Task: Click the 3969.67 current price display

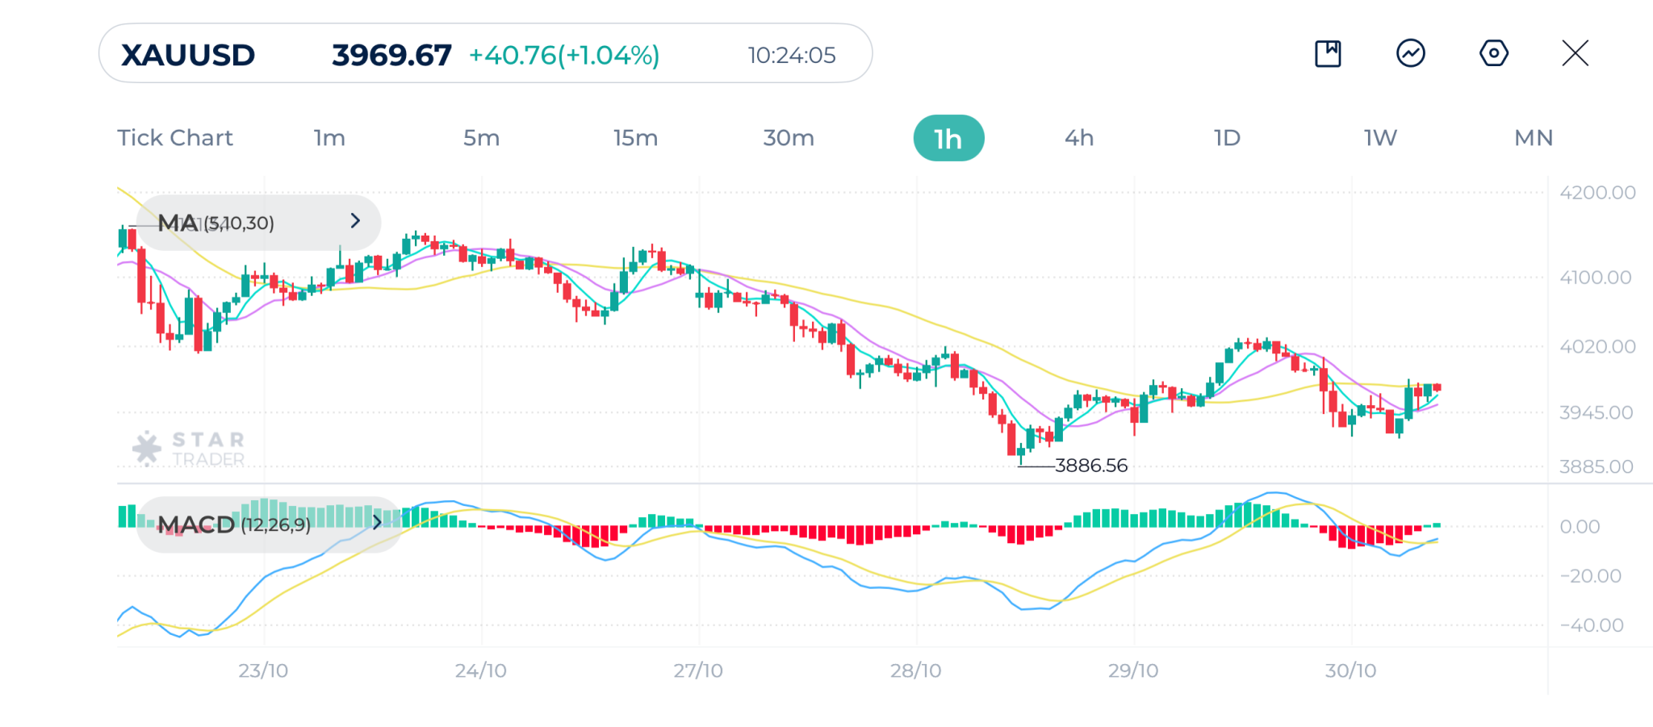Action: pyautogui.click(x=391, y=55)
